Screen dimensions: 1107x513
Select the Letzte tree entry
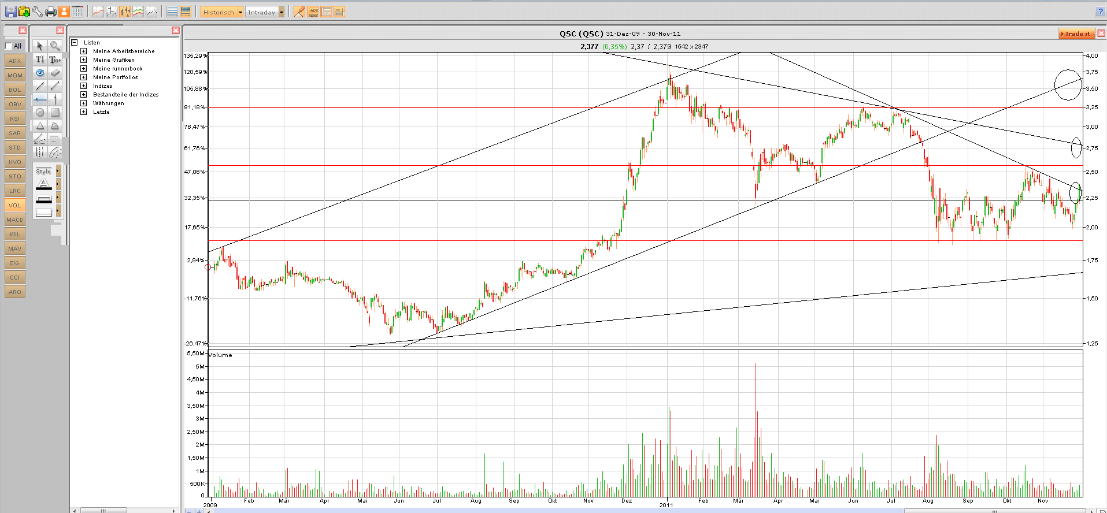click(x=101, y=112)
